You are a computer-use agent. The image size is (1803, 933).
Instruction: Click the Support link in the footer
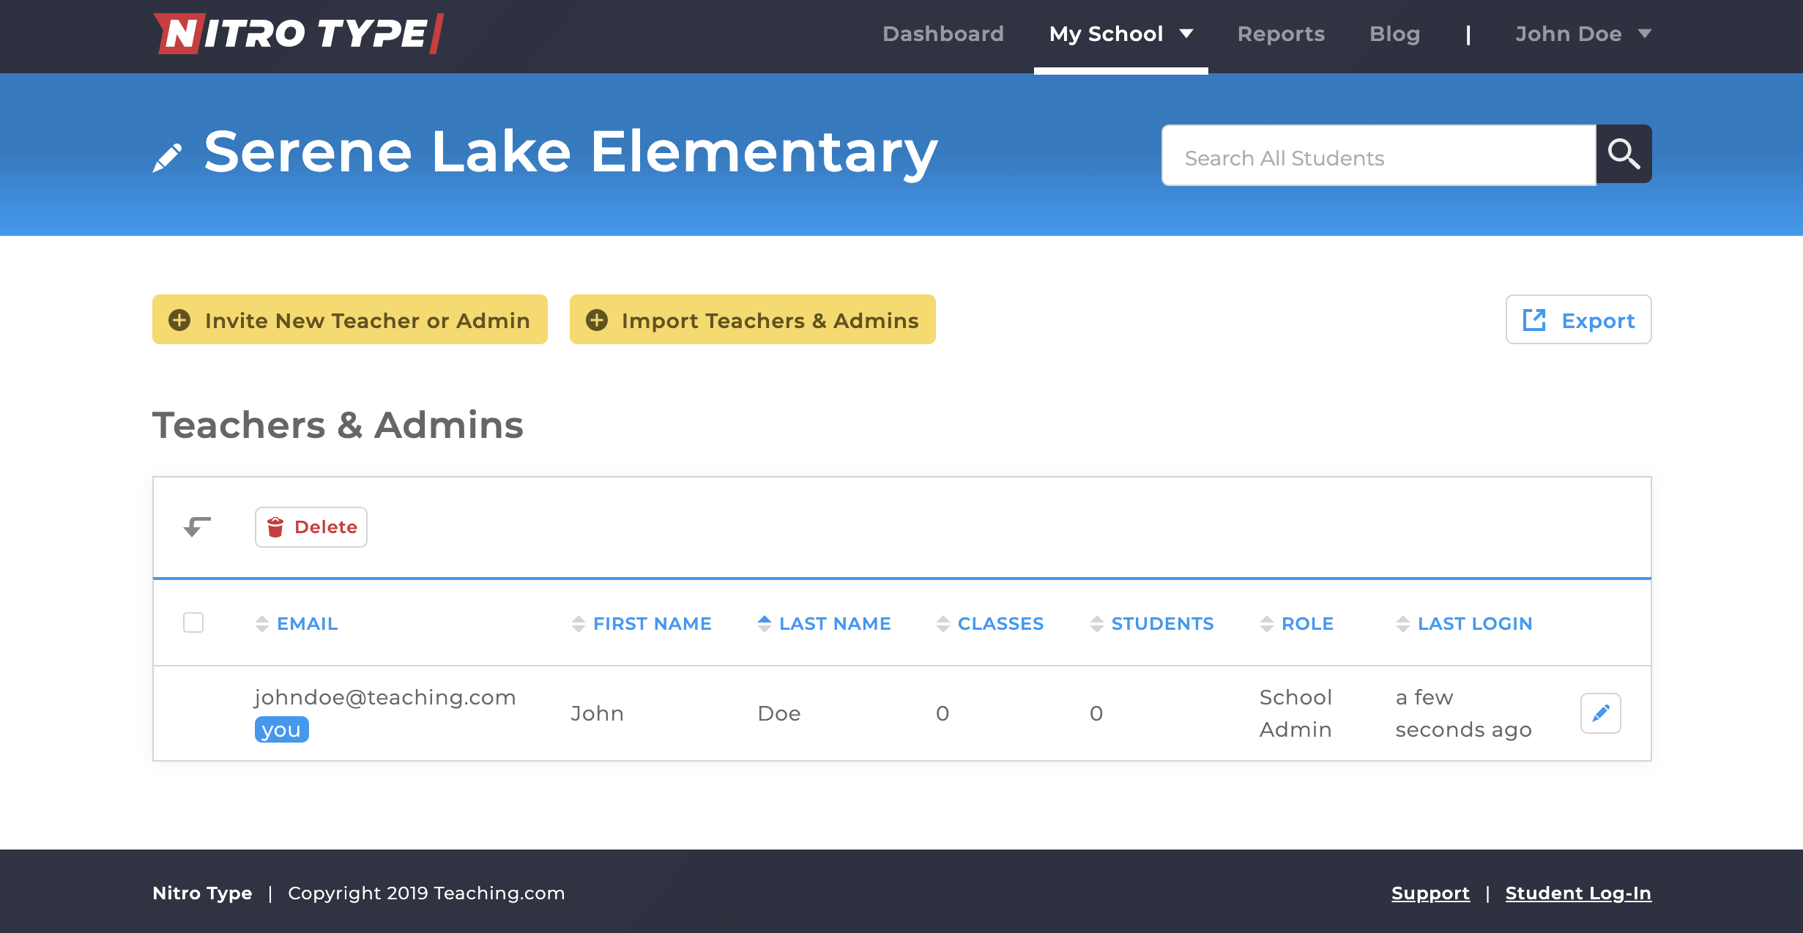(1430, 893)
